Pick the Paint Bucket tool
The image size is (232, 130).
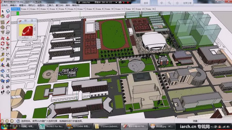pos(3,16)
